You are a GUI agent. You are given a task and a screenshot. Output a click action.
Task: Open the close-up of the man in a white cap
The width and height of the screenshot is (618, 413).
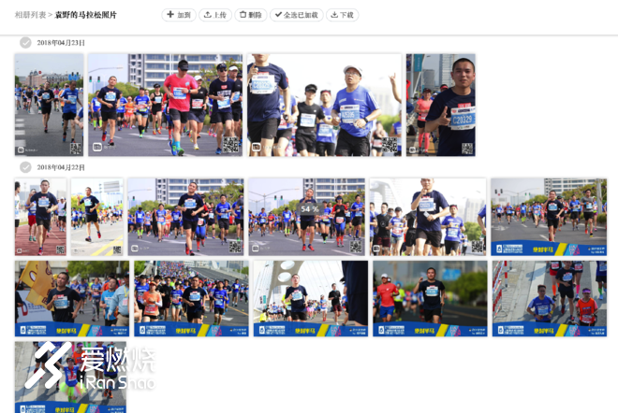tap(324, 105)
